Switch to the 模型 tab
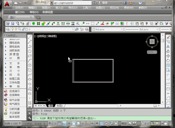Viewport: 175px width, 128px height. [x=50, y=106]
